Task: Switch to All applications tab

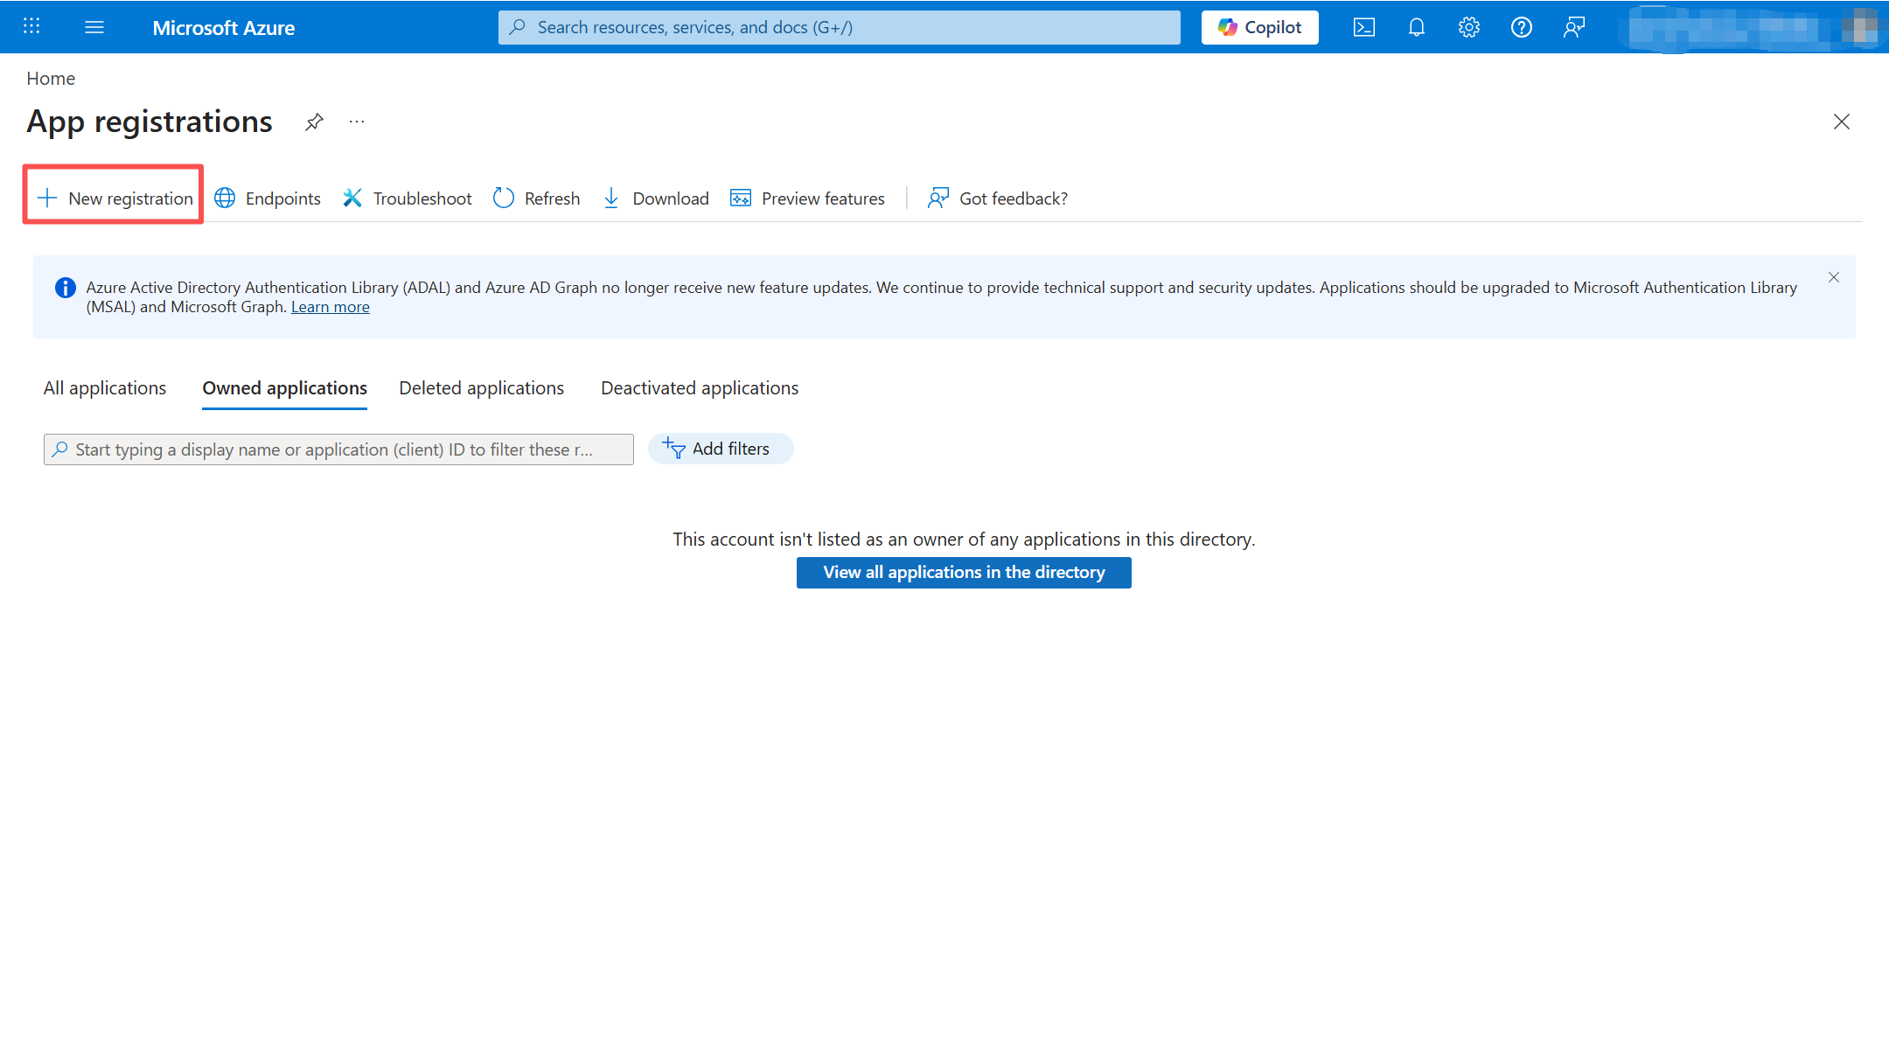Action: [x=105, y=388]
